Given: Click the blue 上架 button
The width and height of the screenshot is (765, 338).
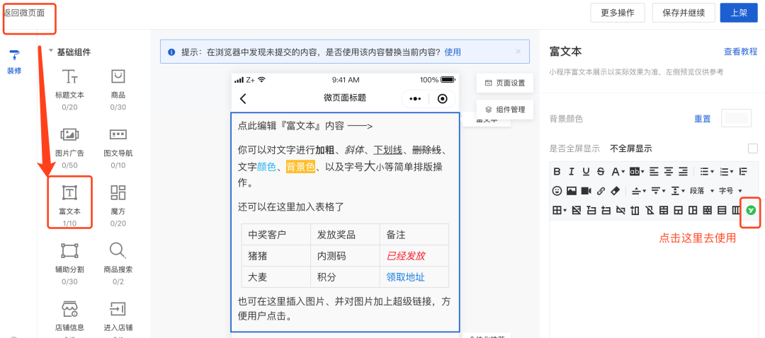Looking at the screenshot, I should tap(739, 13).
